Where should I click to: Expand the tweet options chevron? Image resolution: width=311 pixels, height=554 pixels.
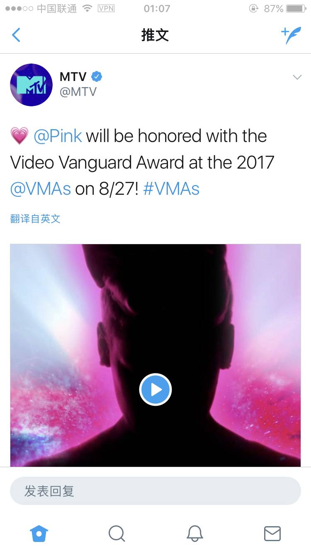pyautogui.click(x=297, y=77)
